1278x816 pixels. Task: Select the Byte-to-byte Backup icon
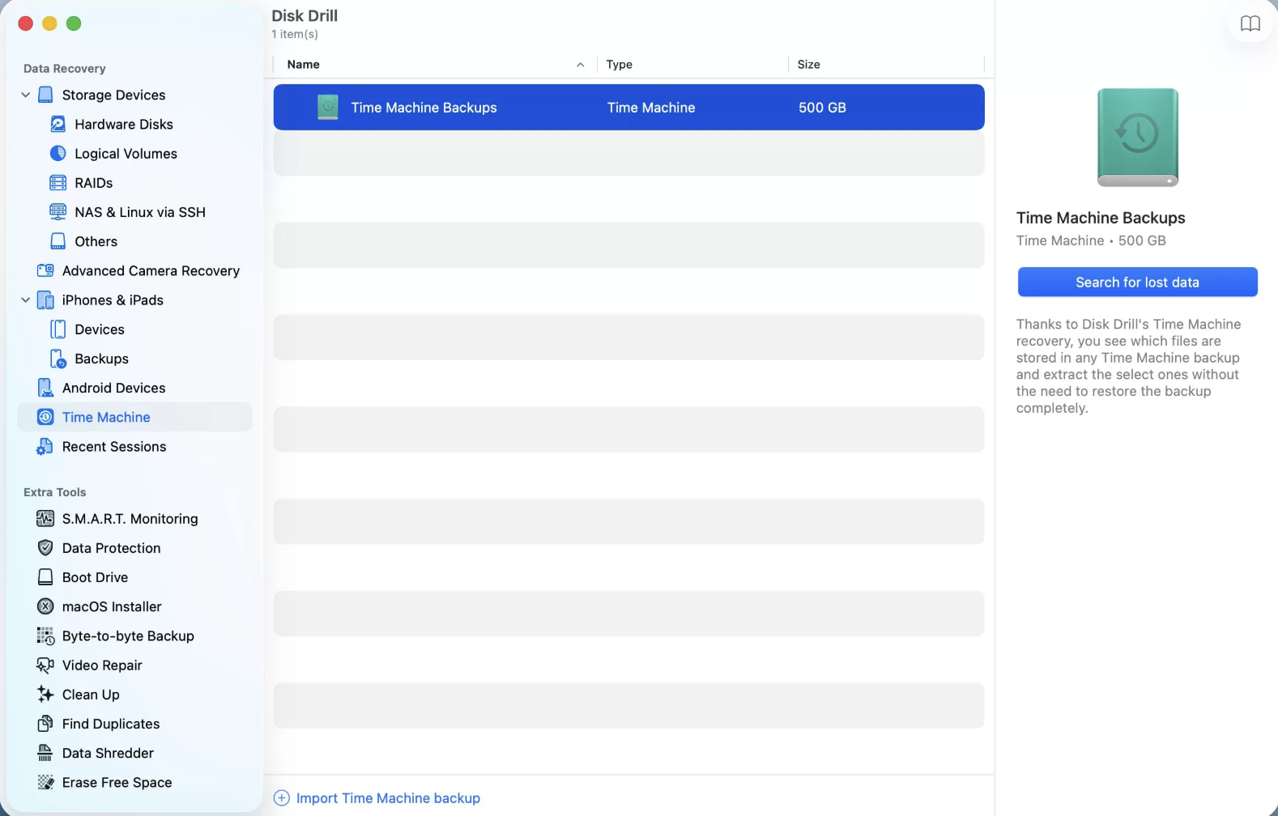tap(45, 636)
